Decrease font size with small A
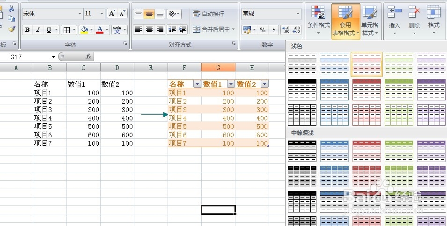Viewport: 447px width, 226px height. pyautogui.click(x=122, y=14)
